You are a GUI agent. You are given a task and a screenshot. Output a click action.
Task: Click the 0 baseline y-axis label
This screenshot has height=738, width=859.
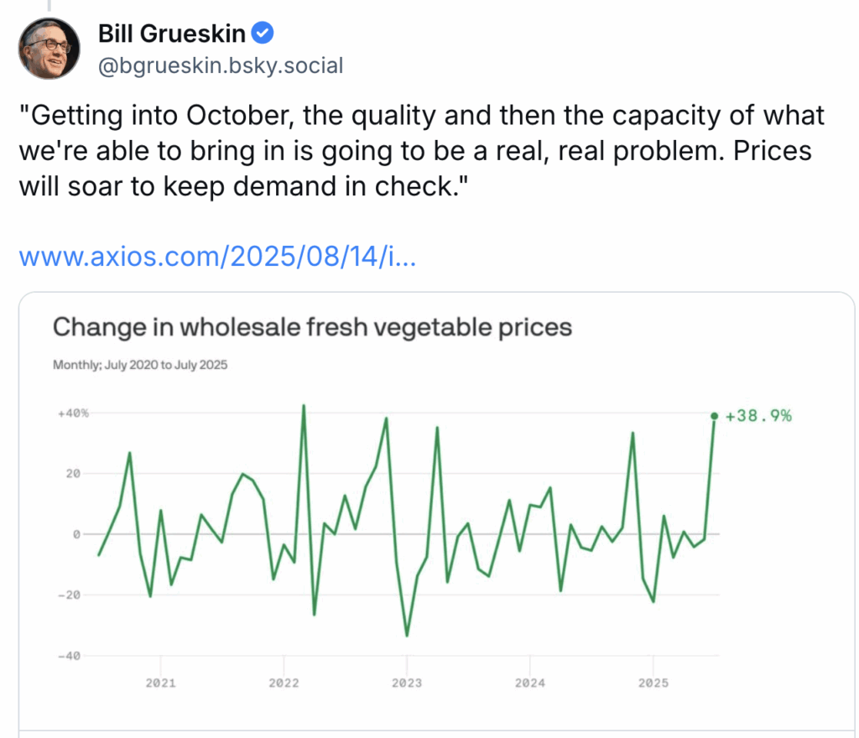(76, 534)
